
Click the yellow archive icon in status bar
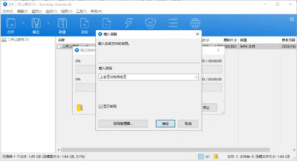(x=216, y=156)
